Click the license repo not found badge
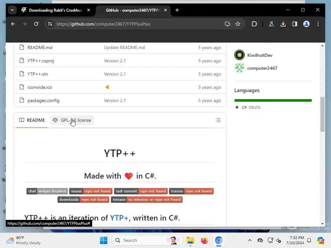The height and width of the screenshot is (248, 331). [x=191, y=191]
